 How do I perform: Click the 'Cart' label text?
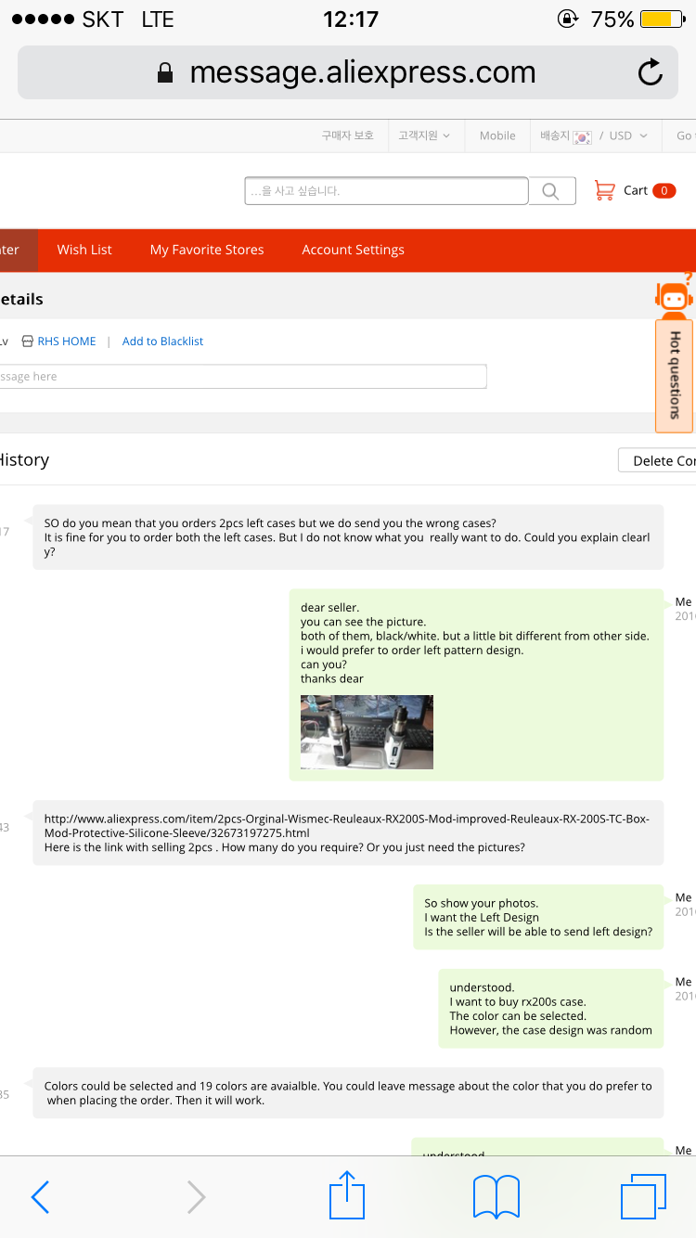pyautogui.click(x=636, y=190)
